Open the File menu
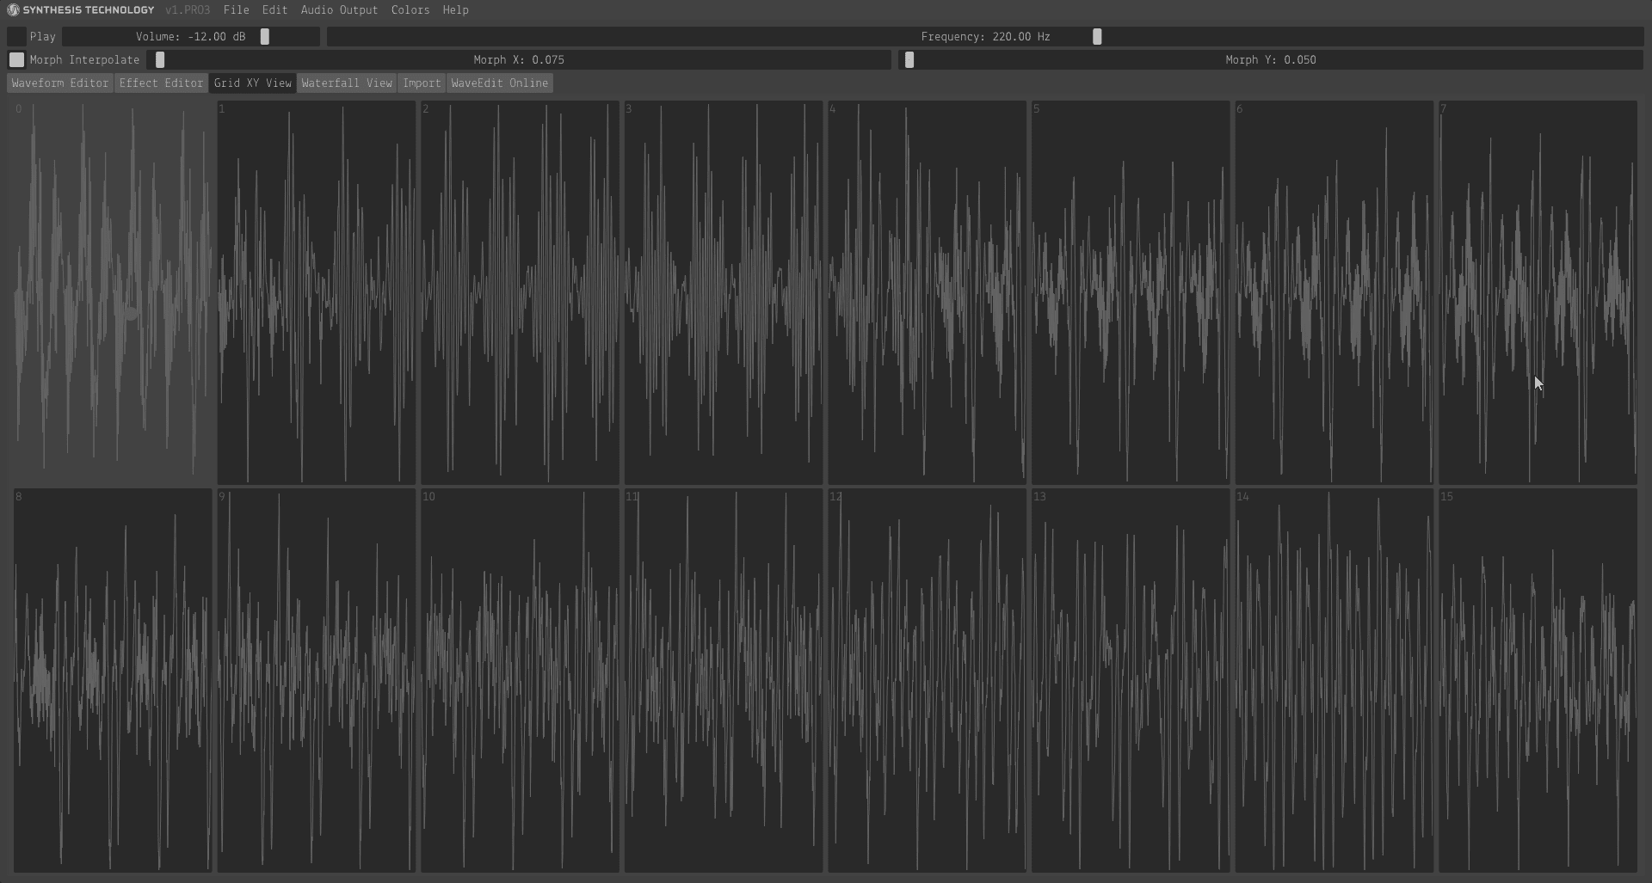This screenshot has width=1652, height=883. point(236,10)
